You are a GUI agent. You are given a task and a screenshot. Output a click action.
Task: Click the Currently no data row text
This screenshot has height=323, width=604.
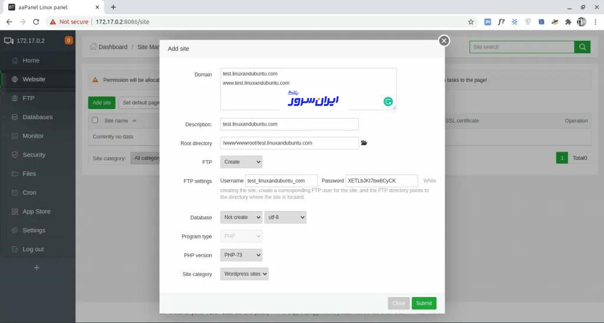(113, 137)
